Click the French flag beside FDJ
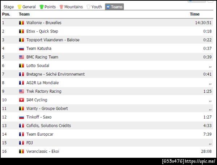Screen dimensions: 217x165 click(x=21, y=143)
